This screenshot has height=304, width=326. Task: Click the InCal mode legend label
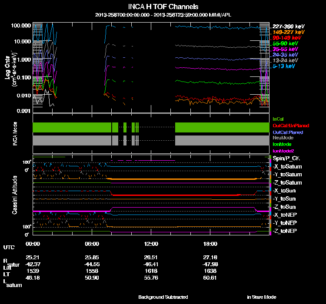(278, 119)
